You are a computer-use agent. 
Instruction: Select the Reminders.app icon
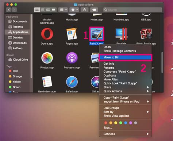tap(47, 82)
